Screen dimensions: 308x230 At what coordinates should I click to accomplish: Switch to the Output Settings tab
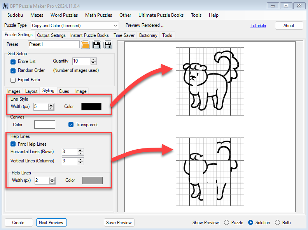(x=51, y=35)
